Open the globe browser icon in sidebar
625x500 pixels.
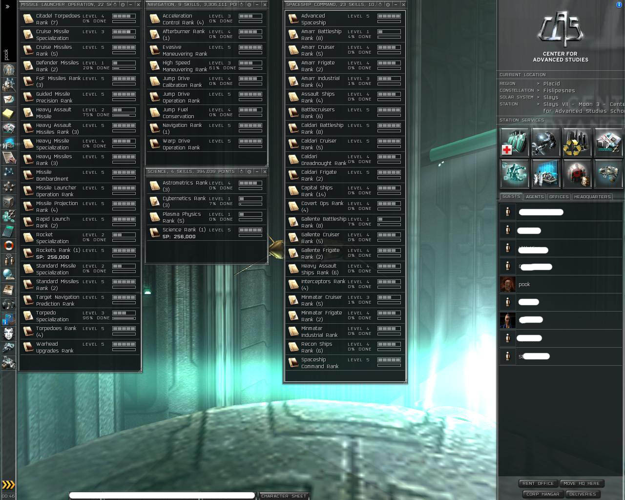tap(9, 274)
